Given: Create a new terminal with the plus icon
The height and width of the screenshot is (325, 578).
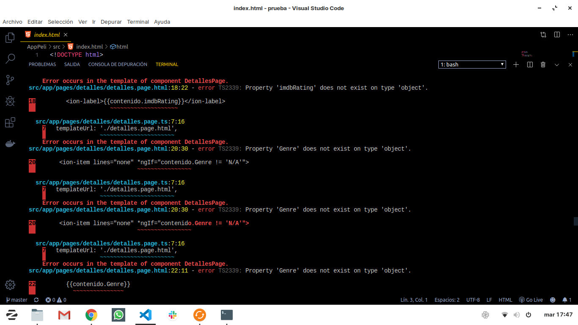Looking at the screenshot, I should point(516,64).
